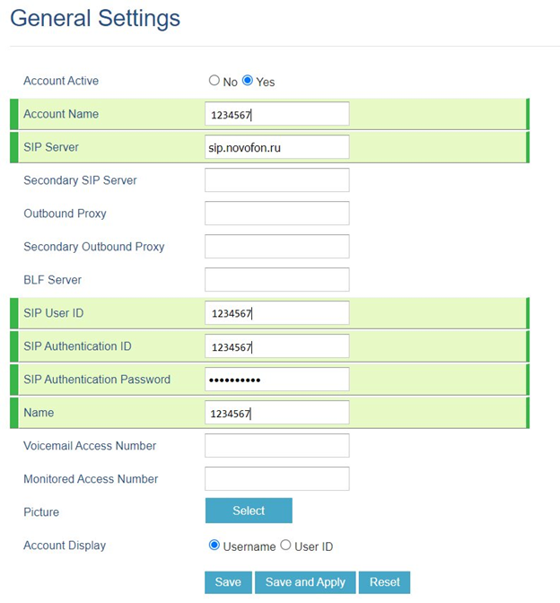Select Yes for Account Active
Viewport: 560px width, 603px height.
click(248, 81)
